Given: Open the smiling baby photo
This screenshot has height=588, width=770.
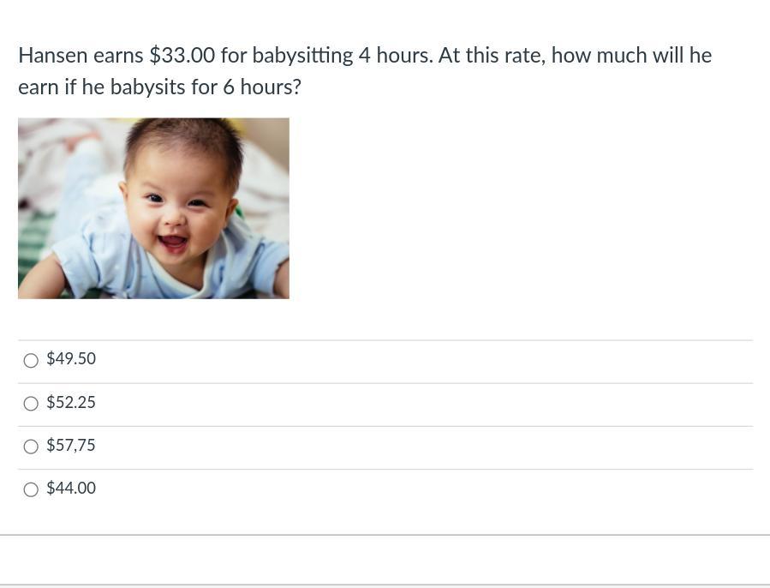Looking at the screenshot, I should point(153,208).
